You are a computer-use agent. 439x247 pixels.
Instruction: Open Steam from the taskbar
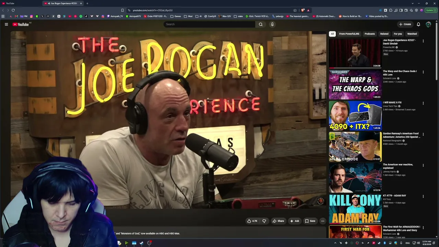(141, 243)
